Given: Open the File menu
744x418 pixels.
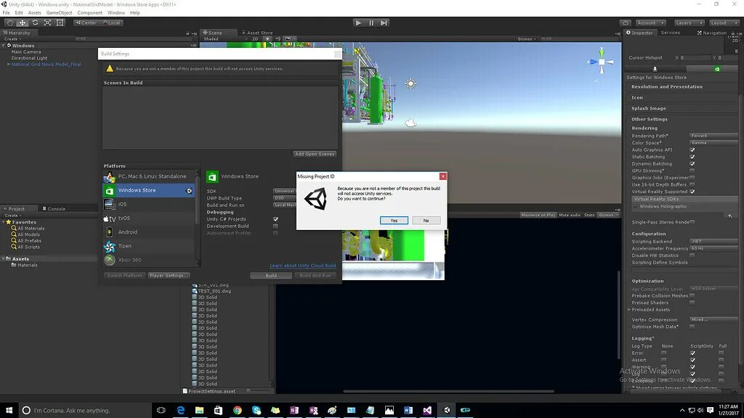Looking at the screenshot, I should tap(6, 13).
